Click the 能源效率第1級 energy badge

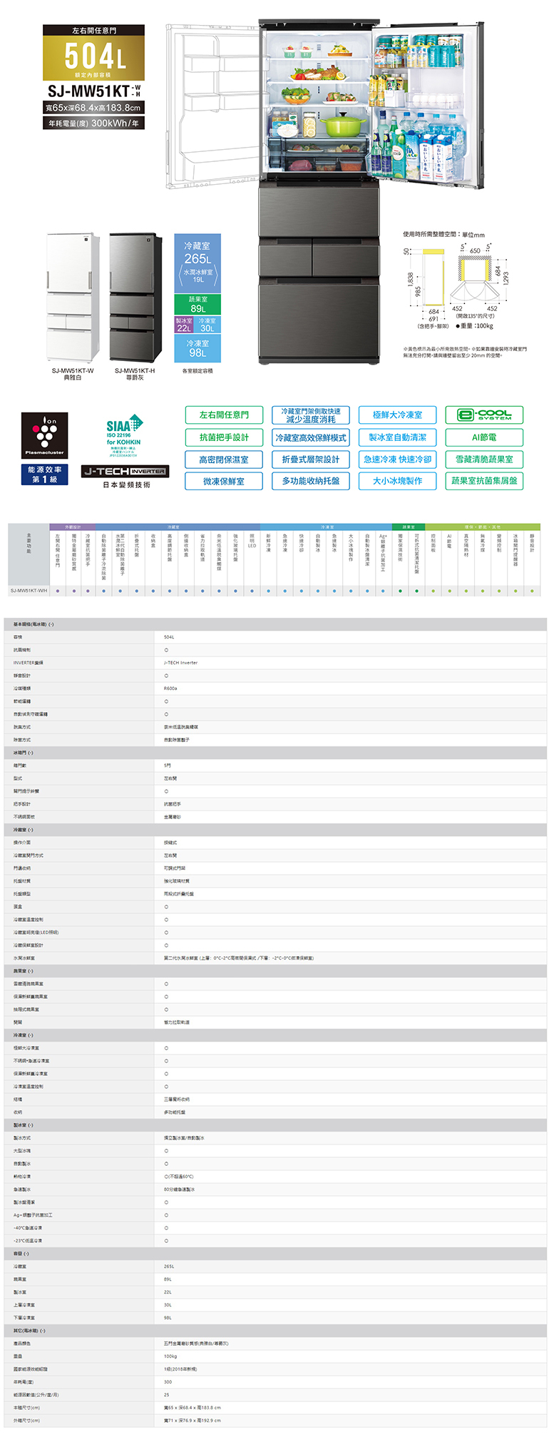pyautogui.click(x=44, y=474)
